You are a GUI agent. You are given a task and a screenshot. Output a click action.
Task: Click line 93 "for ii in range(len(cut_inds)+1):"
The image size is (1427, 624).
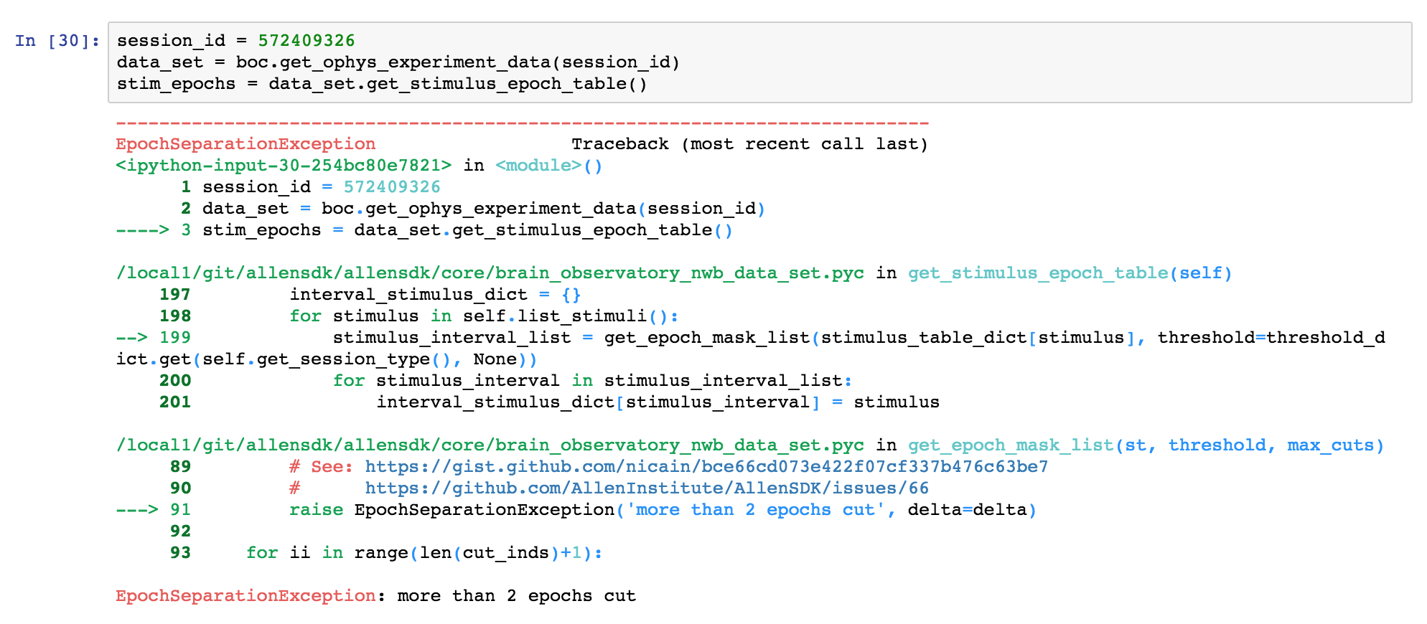424,553
